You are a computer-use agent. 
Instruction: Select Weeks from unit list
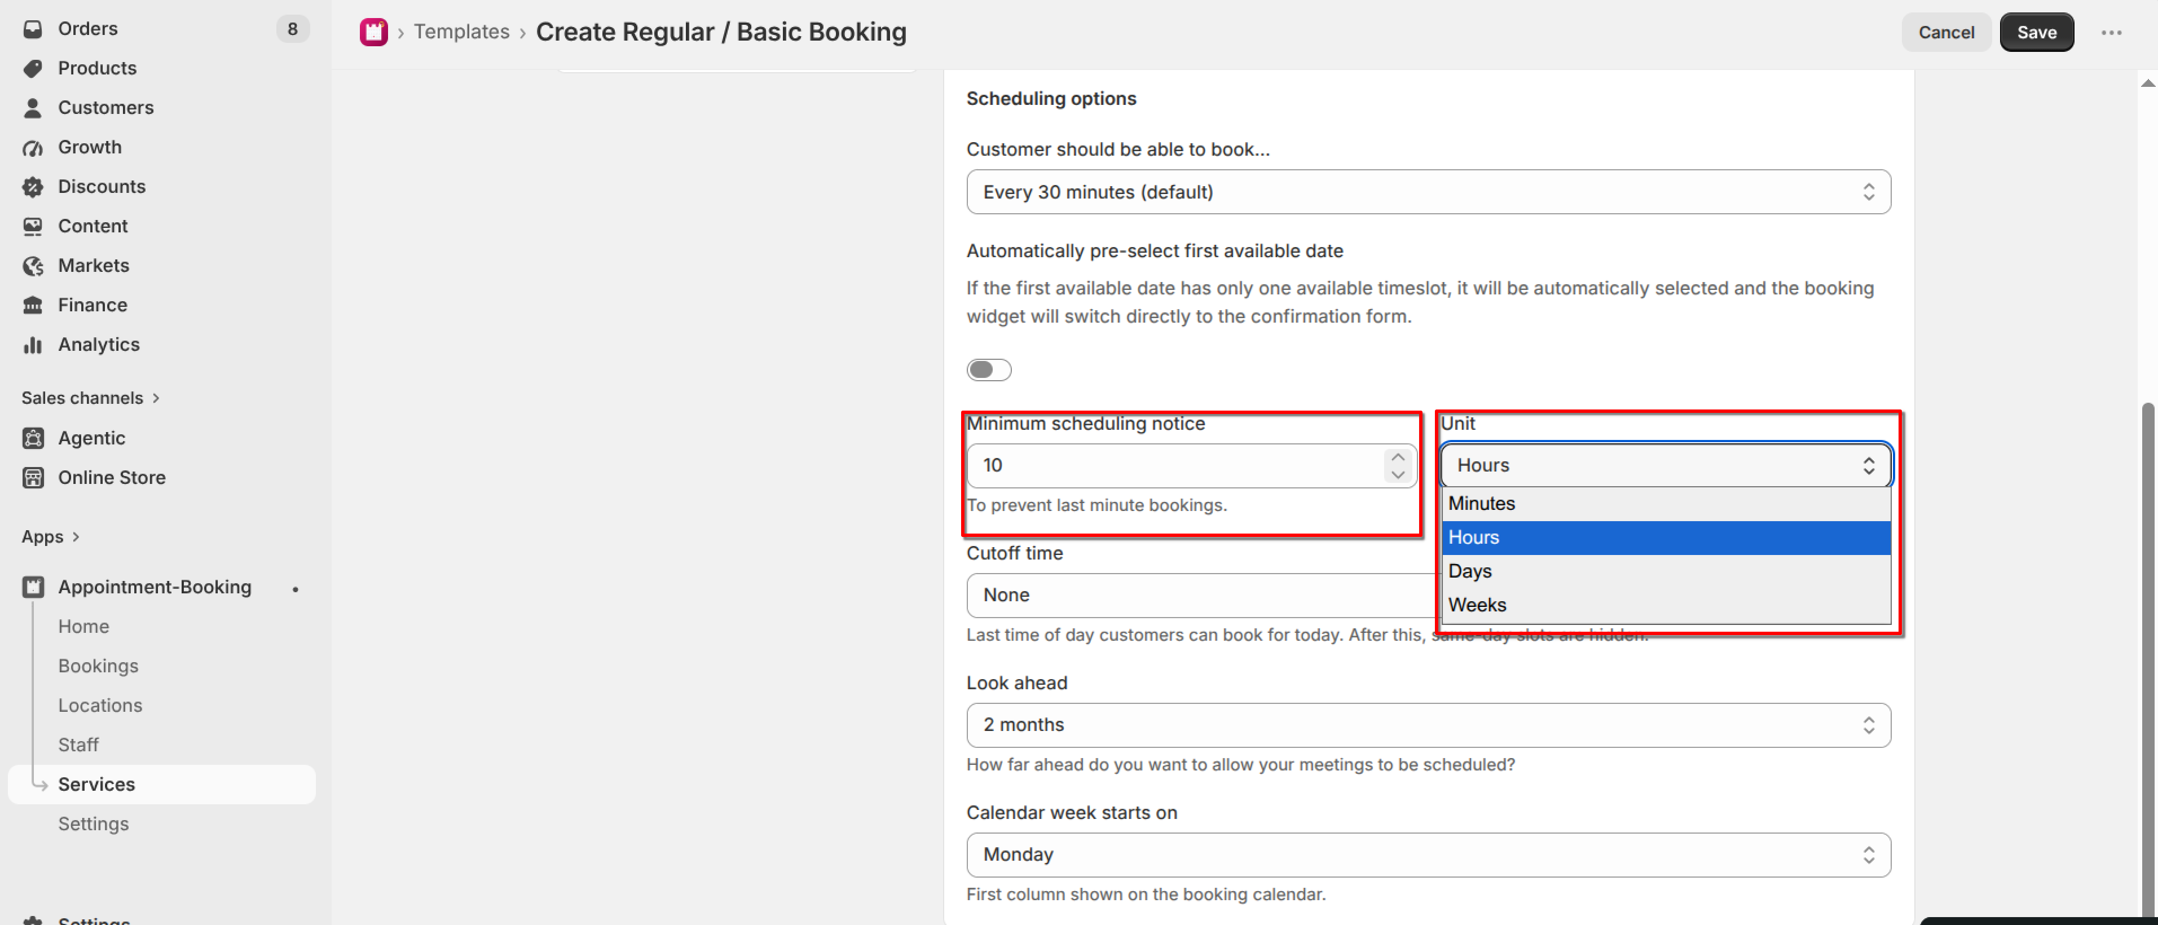coord(1666,605)
